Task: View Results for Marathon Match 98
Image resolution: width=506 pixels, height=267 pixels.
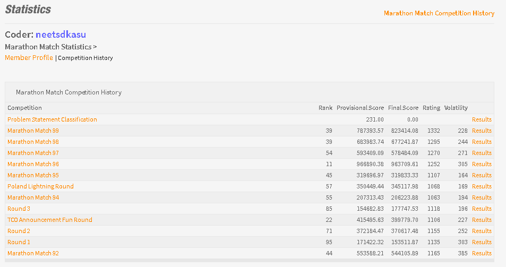Action: tap(482, 142)
